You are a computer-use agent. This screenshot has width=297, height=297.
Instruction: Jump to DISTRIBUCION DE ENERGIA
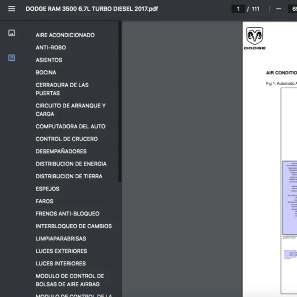(71, 164)
